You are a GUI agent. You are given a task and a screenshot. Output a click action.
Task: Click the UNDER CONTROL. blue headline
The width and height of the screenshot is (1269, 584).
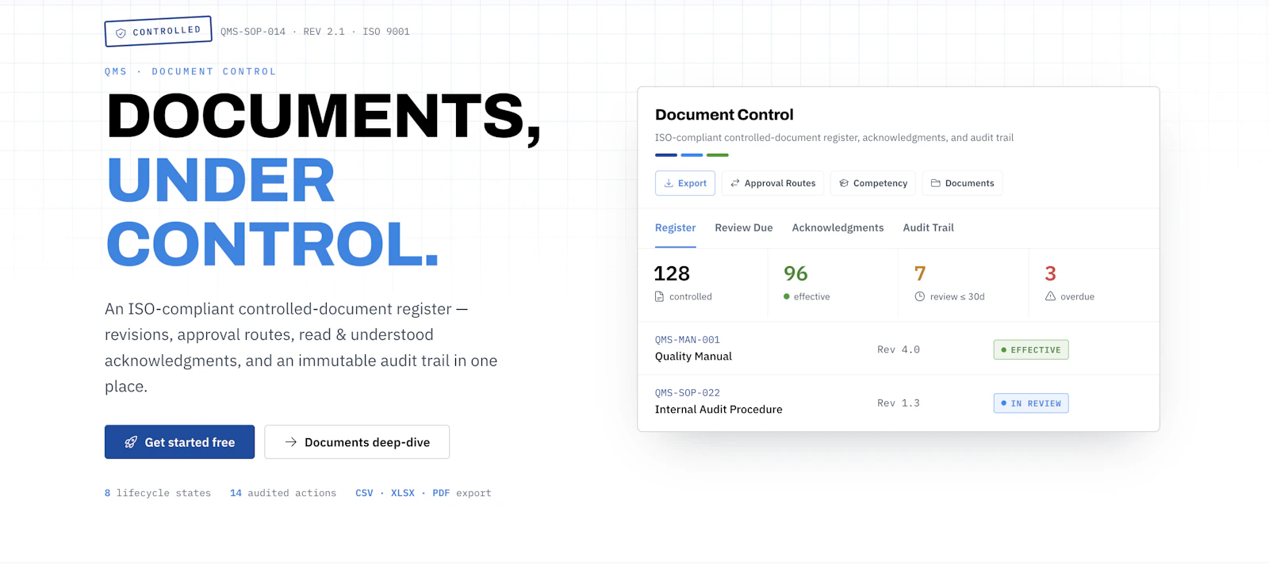[x=273, y=212]
